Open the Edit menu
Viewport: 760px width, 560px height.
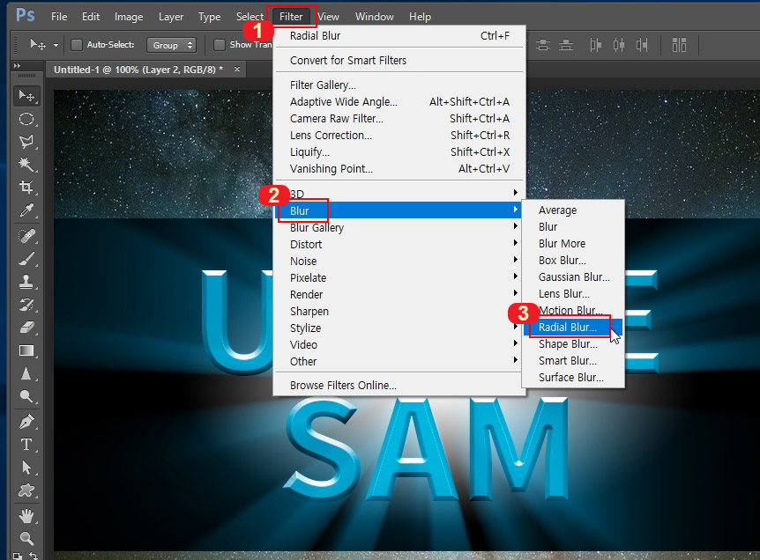pyautogui.click(x=91, y=17)
